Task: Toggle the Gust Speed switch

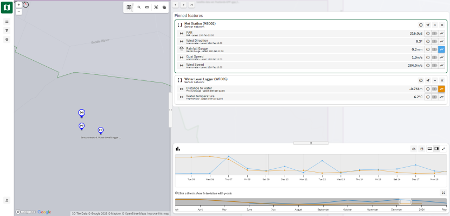Action: 434,58
